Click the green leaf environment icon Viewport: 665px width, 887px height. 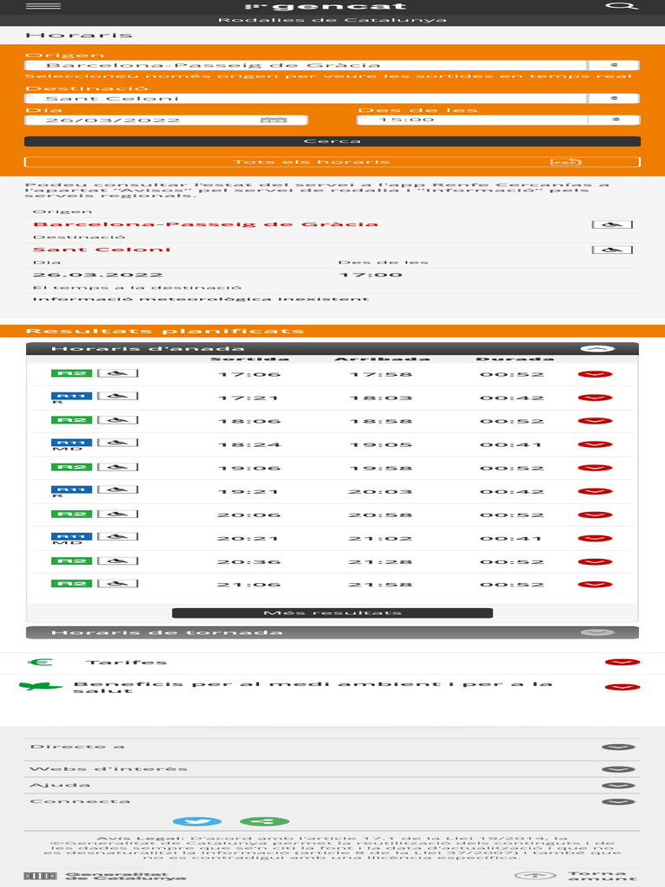point(40,686)
